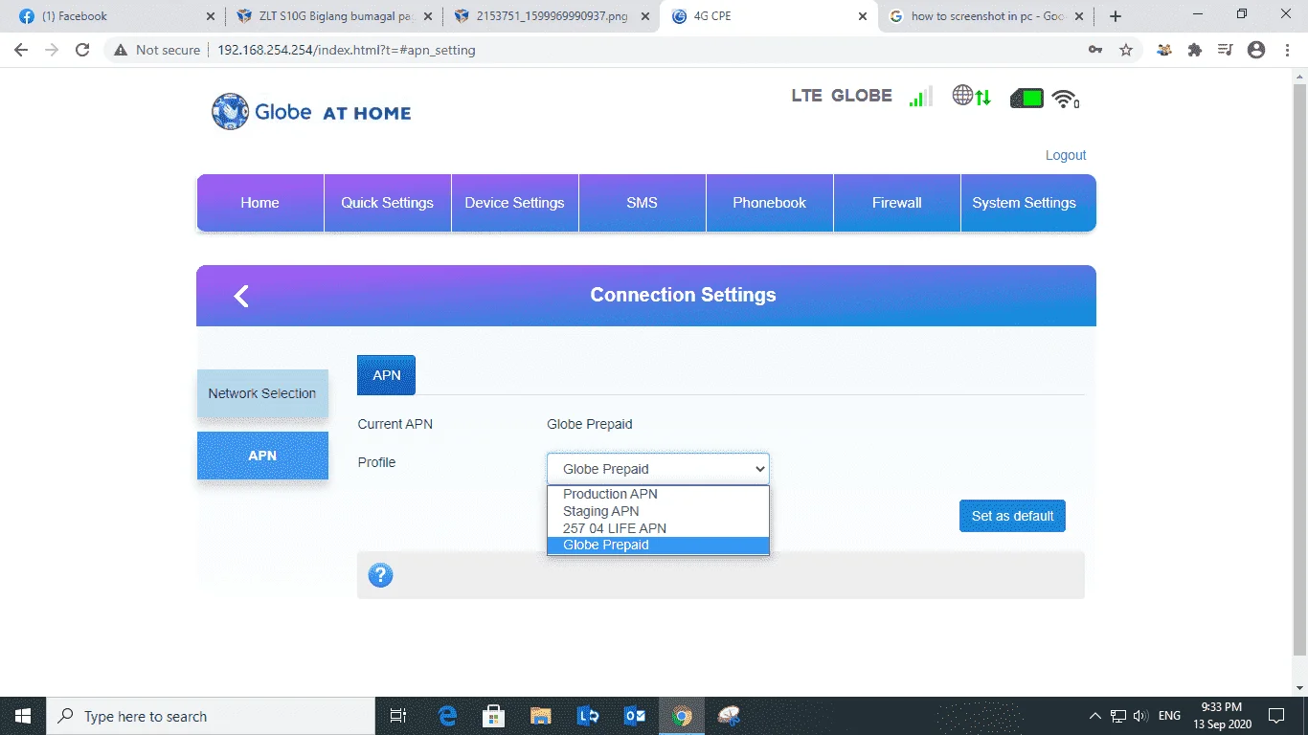Viewport: 1308px width, 735px height.
Task: Open the Profile dropdown showing Globe Prepaid
Action: (x=658, y=469)
